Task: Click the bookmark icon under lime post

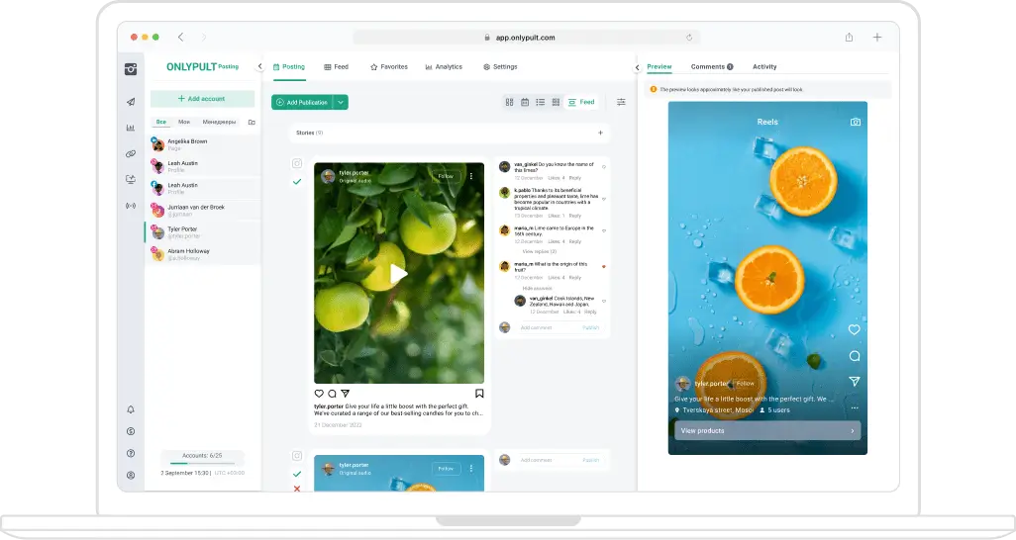Action: tap(479, 393)
